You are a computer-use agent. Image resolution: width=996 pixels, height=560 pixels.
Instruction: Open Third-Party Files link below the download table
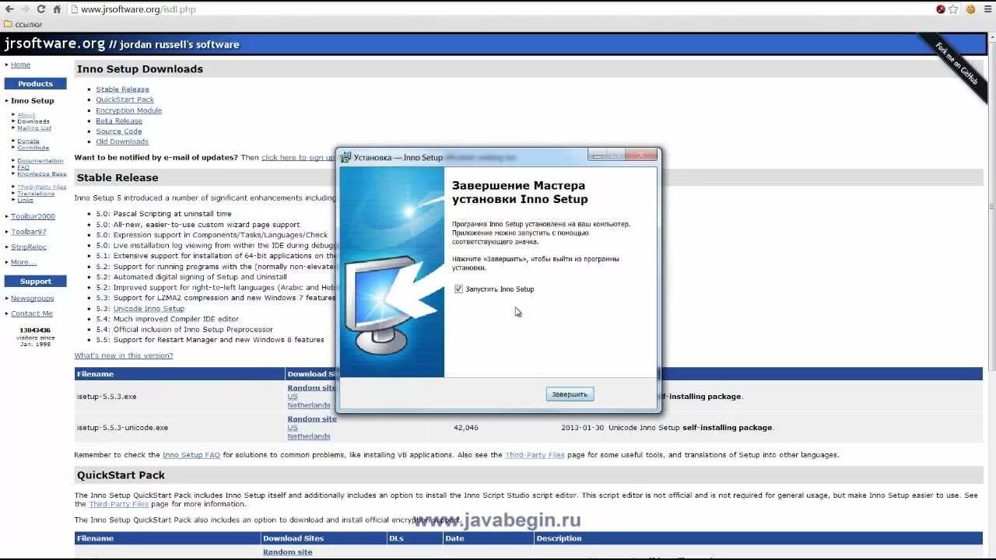[535, 455]
